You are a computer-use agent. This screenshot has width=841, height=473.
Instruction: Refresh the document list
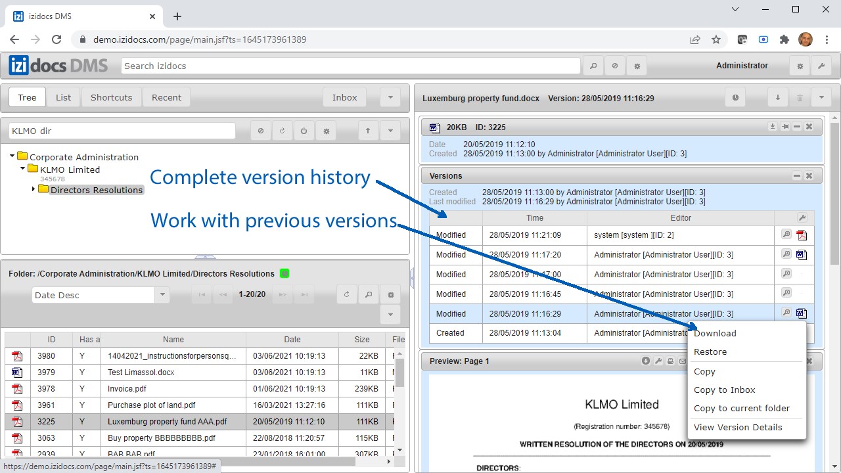coord(347,295)
